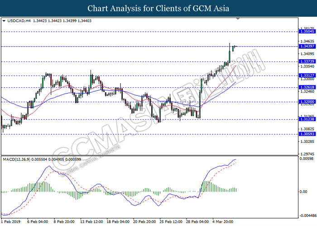Select the USDCAD,H4 symbol label
The width and height of the screenshot is (317, 226).
(19, 21)
